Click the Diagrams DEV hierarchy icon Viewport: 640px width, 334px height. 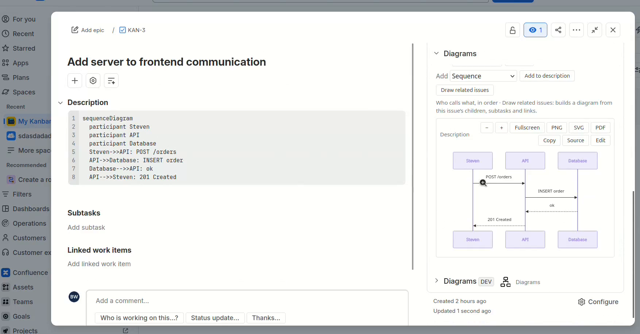(x=505, y=282)
